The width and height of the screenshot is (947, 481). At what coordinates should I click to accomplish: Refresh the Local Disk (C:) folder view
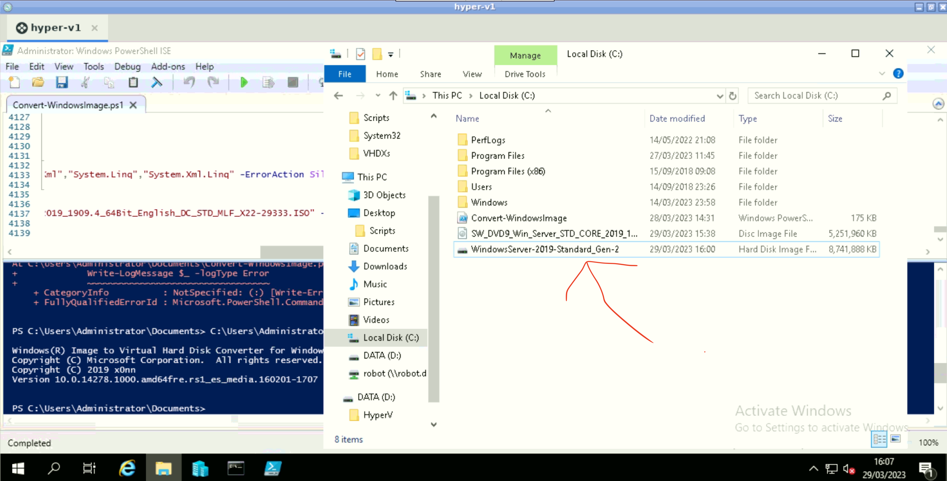(733, 96)
